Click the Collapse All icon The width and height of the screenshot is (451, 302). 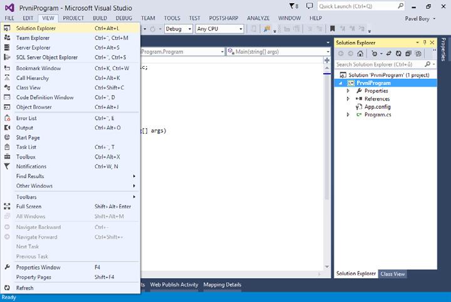(408, 54)
